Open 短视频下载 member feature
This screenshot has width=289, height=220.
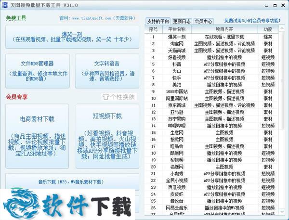click(107, 136)
